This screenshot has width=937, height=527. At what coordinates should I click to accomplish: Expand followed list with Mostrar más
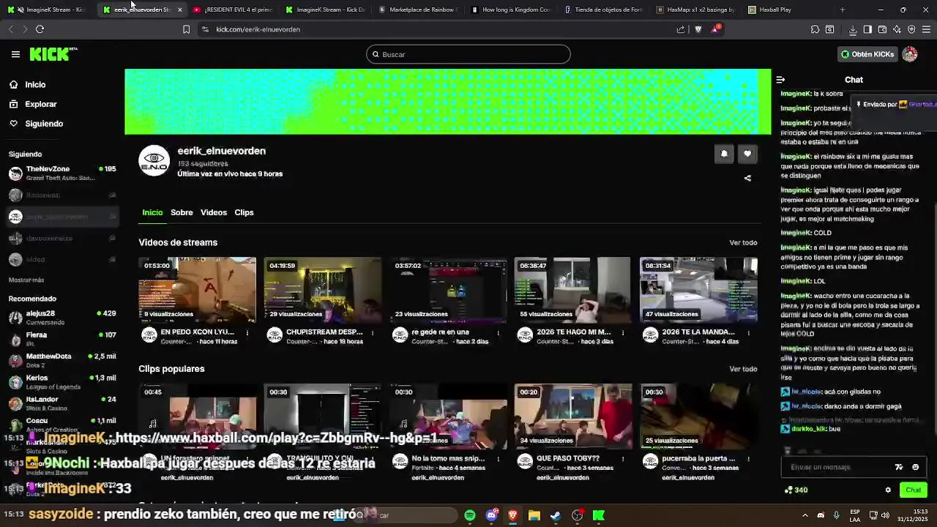(26, 280)
